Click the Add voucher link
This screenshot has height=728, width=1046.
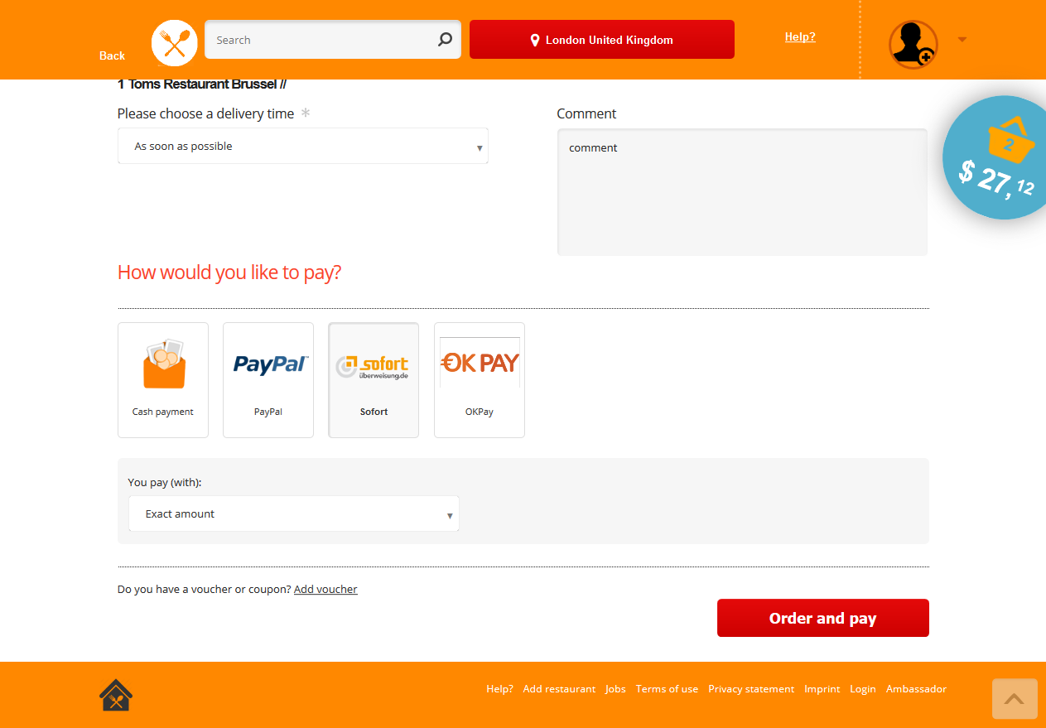point(325,590)
